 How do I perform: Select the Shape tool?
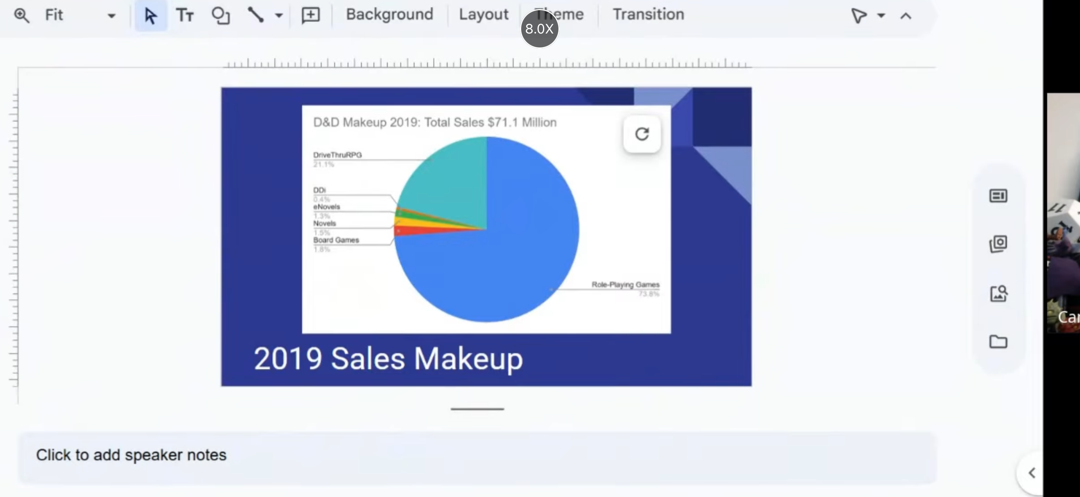[x=221, y=15]
